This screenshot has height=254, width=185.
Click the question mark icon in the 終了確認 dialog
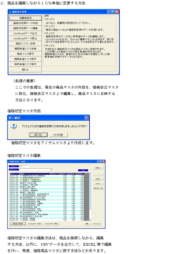[x=14, y=126]
